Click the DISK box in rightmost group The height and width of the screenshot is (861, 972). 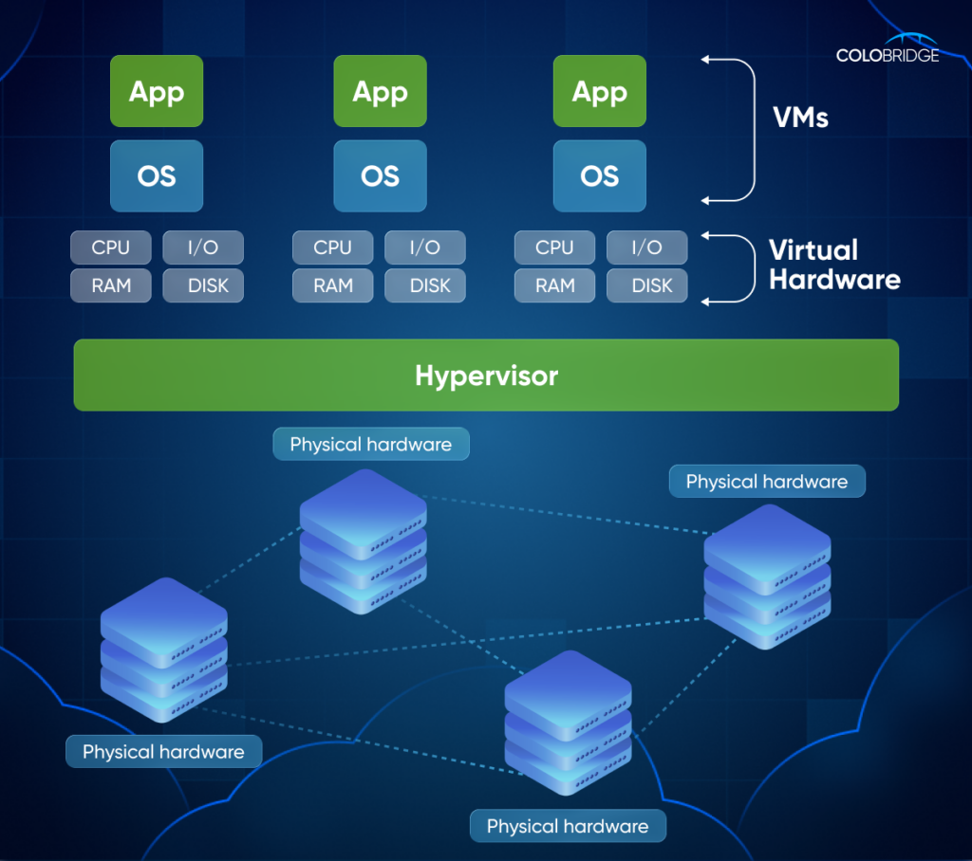(x=646, y=285)
